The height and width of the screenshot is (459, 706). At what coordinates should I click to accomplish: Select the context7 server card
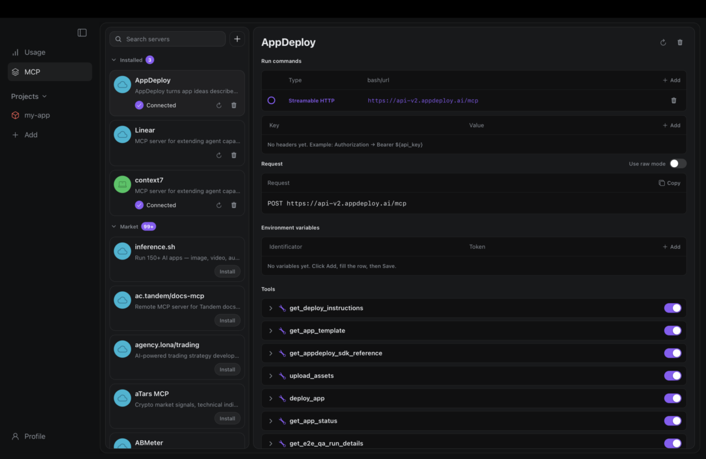click(177, 193)
